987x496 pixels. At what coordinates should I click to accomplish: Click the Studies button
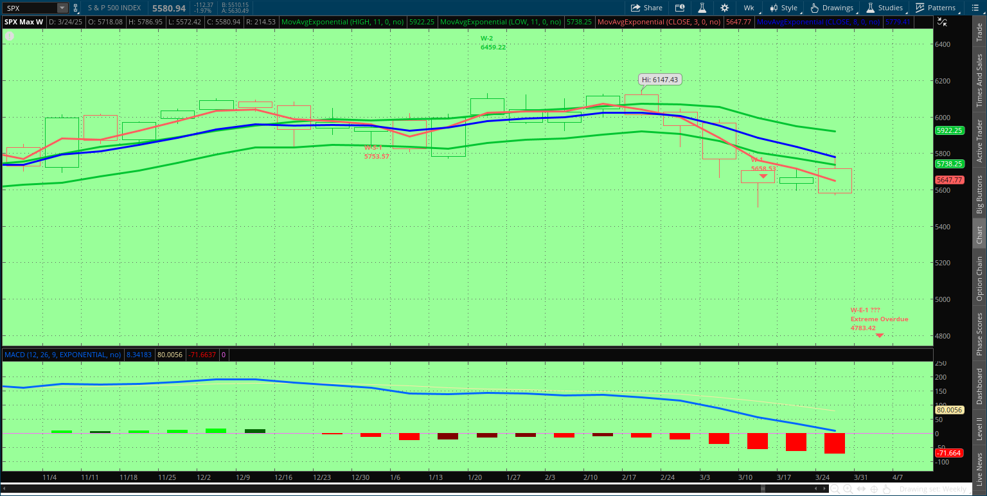coord(884,8)
